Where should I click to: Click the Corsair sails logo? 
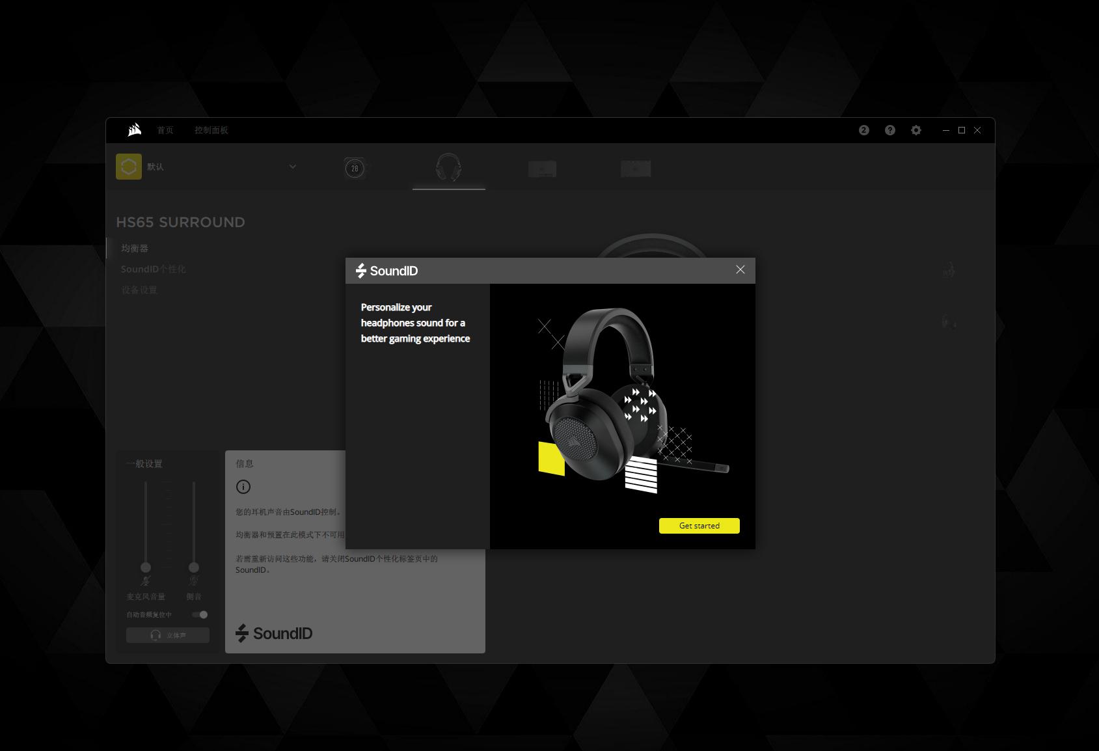(134, 130)
